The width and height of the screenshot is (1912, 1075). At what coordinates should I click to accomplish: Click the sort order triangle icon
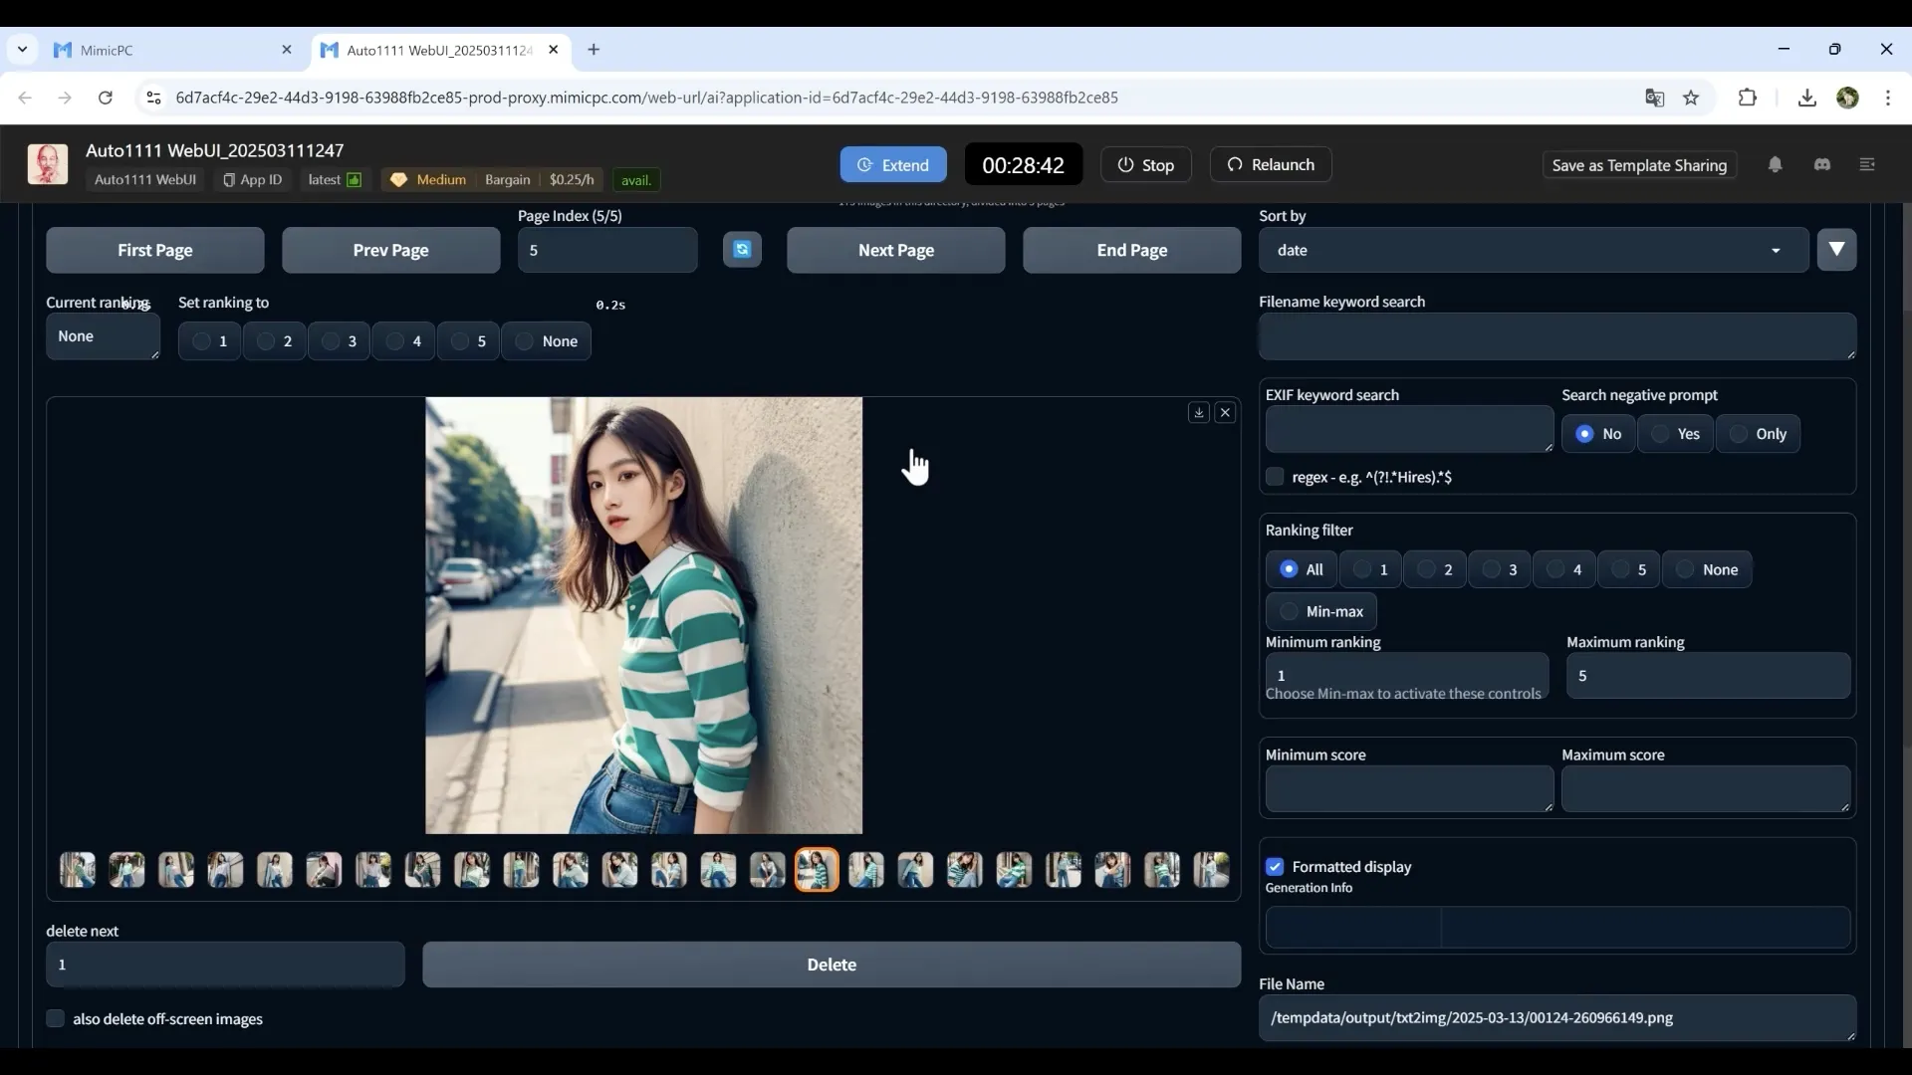(x=1836, y=250)
